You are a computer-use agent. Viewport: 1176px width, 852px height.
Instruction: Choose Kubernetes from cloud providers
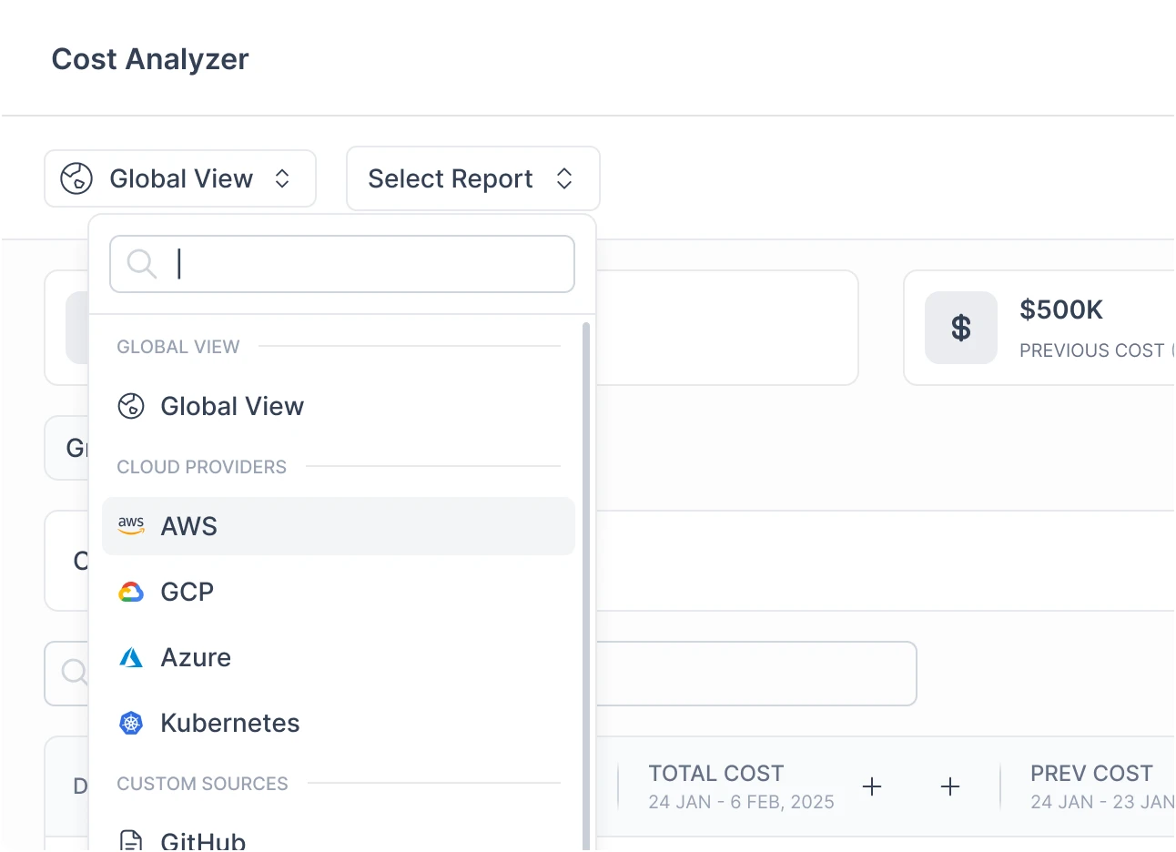(339, 723)
